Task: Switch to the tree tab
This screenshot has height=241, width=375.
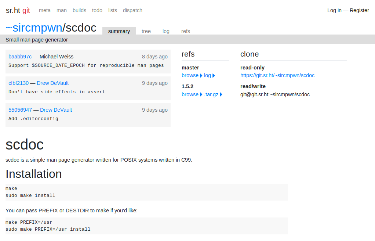Action: (146, 31)
